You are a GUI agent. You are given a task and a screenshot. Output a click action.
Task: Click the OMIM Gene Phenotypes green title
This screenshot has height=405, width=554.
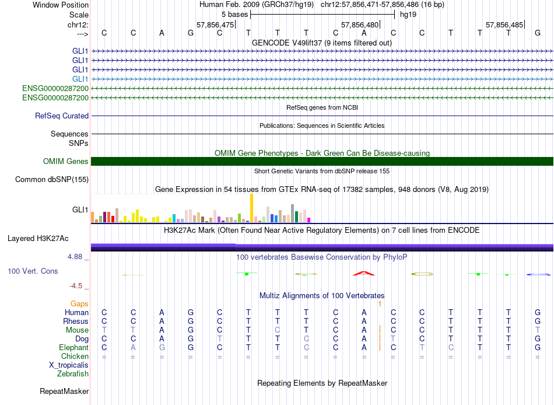click(x=322, y=153)
